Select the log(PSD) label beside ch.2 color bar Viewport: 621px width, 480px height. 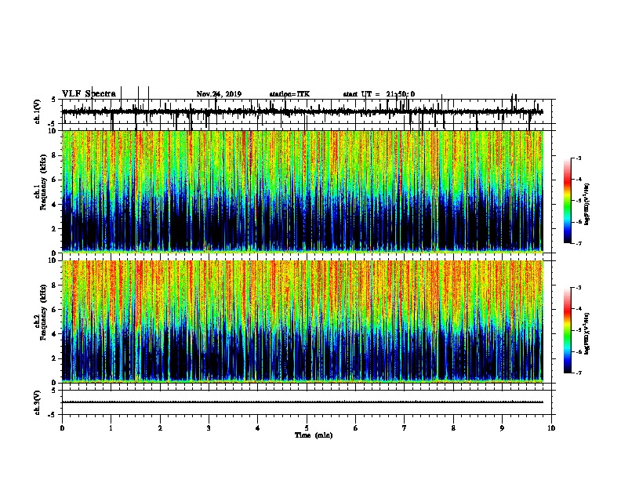tap(586, 333)
